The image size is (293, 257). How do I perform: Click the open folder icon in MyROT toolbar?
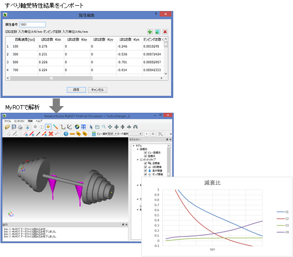pyautogui.click(x=7, y=127)
